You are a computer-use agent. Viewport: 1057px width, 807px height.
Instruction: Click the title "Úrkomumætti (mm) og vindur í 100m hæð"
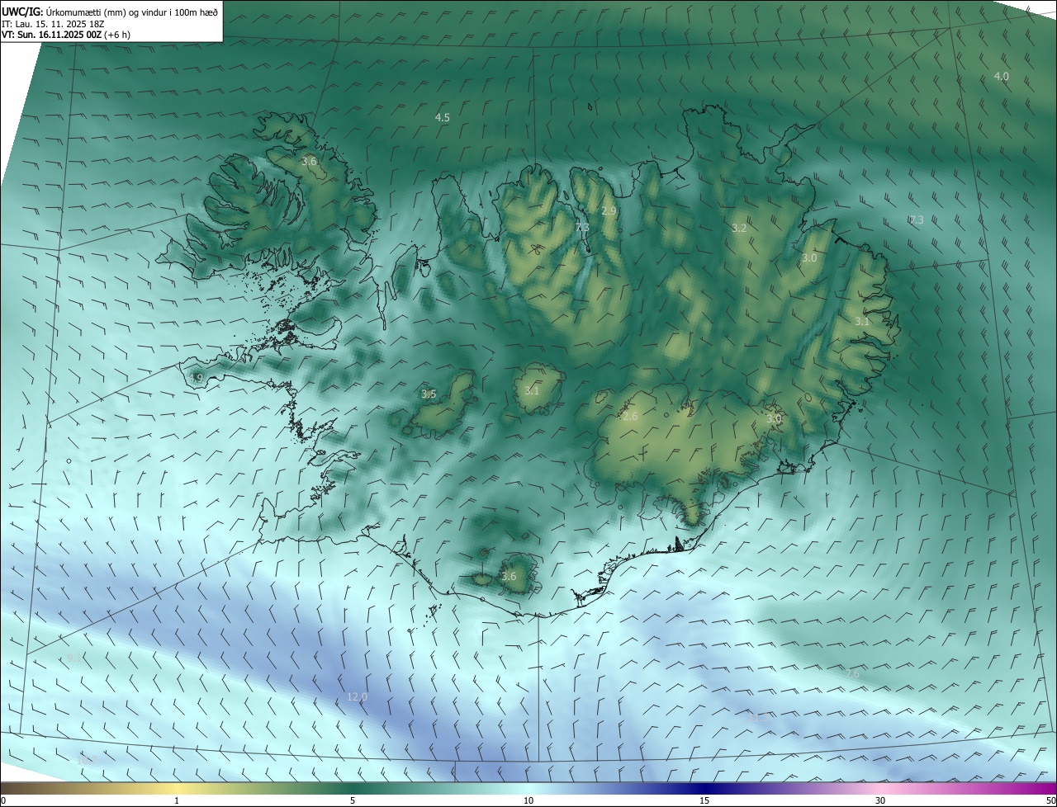131,12
